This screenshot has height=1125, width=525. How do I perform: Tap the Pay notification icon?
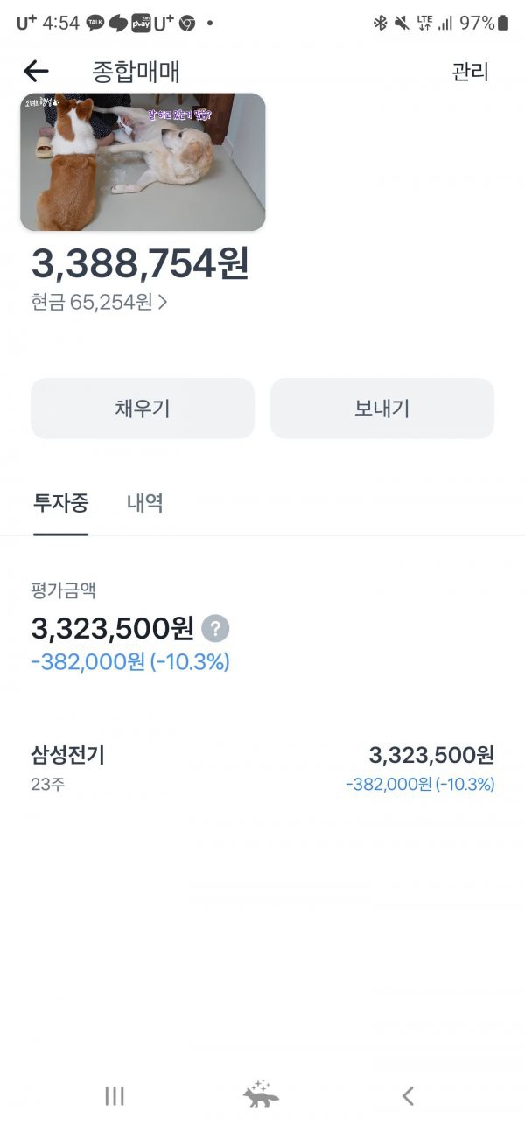pyautogui.click(x=141, y=24)
